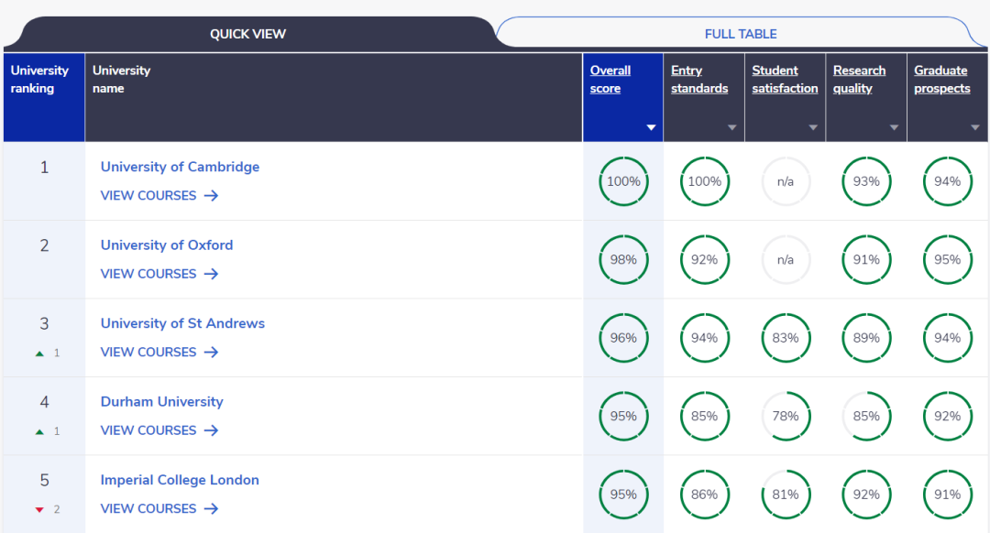Open University of St Andrews page
Viewport: 990px width, 533px height.
pyautogui.click(x=182, y=323)
